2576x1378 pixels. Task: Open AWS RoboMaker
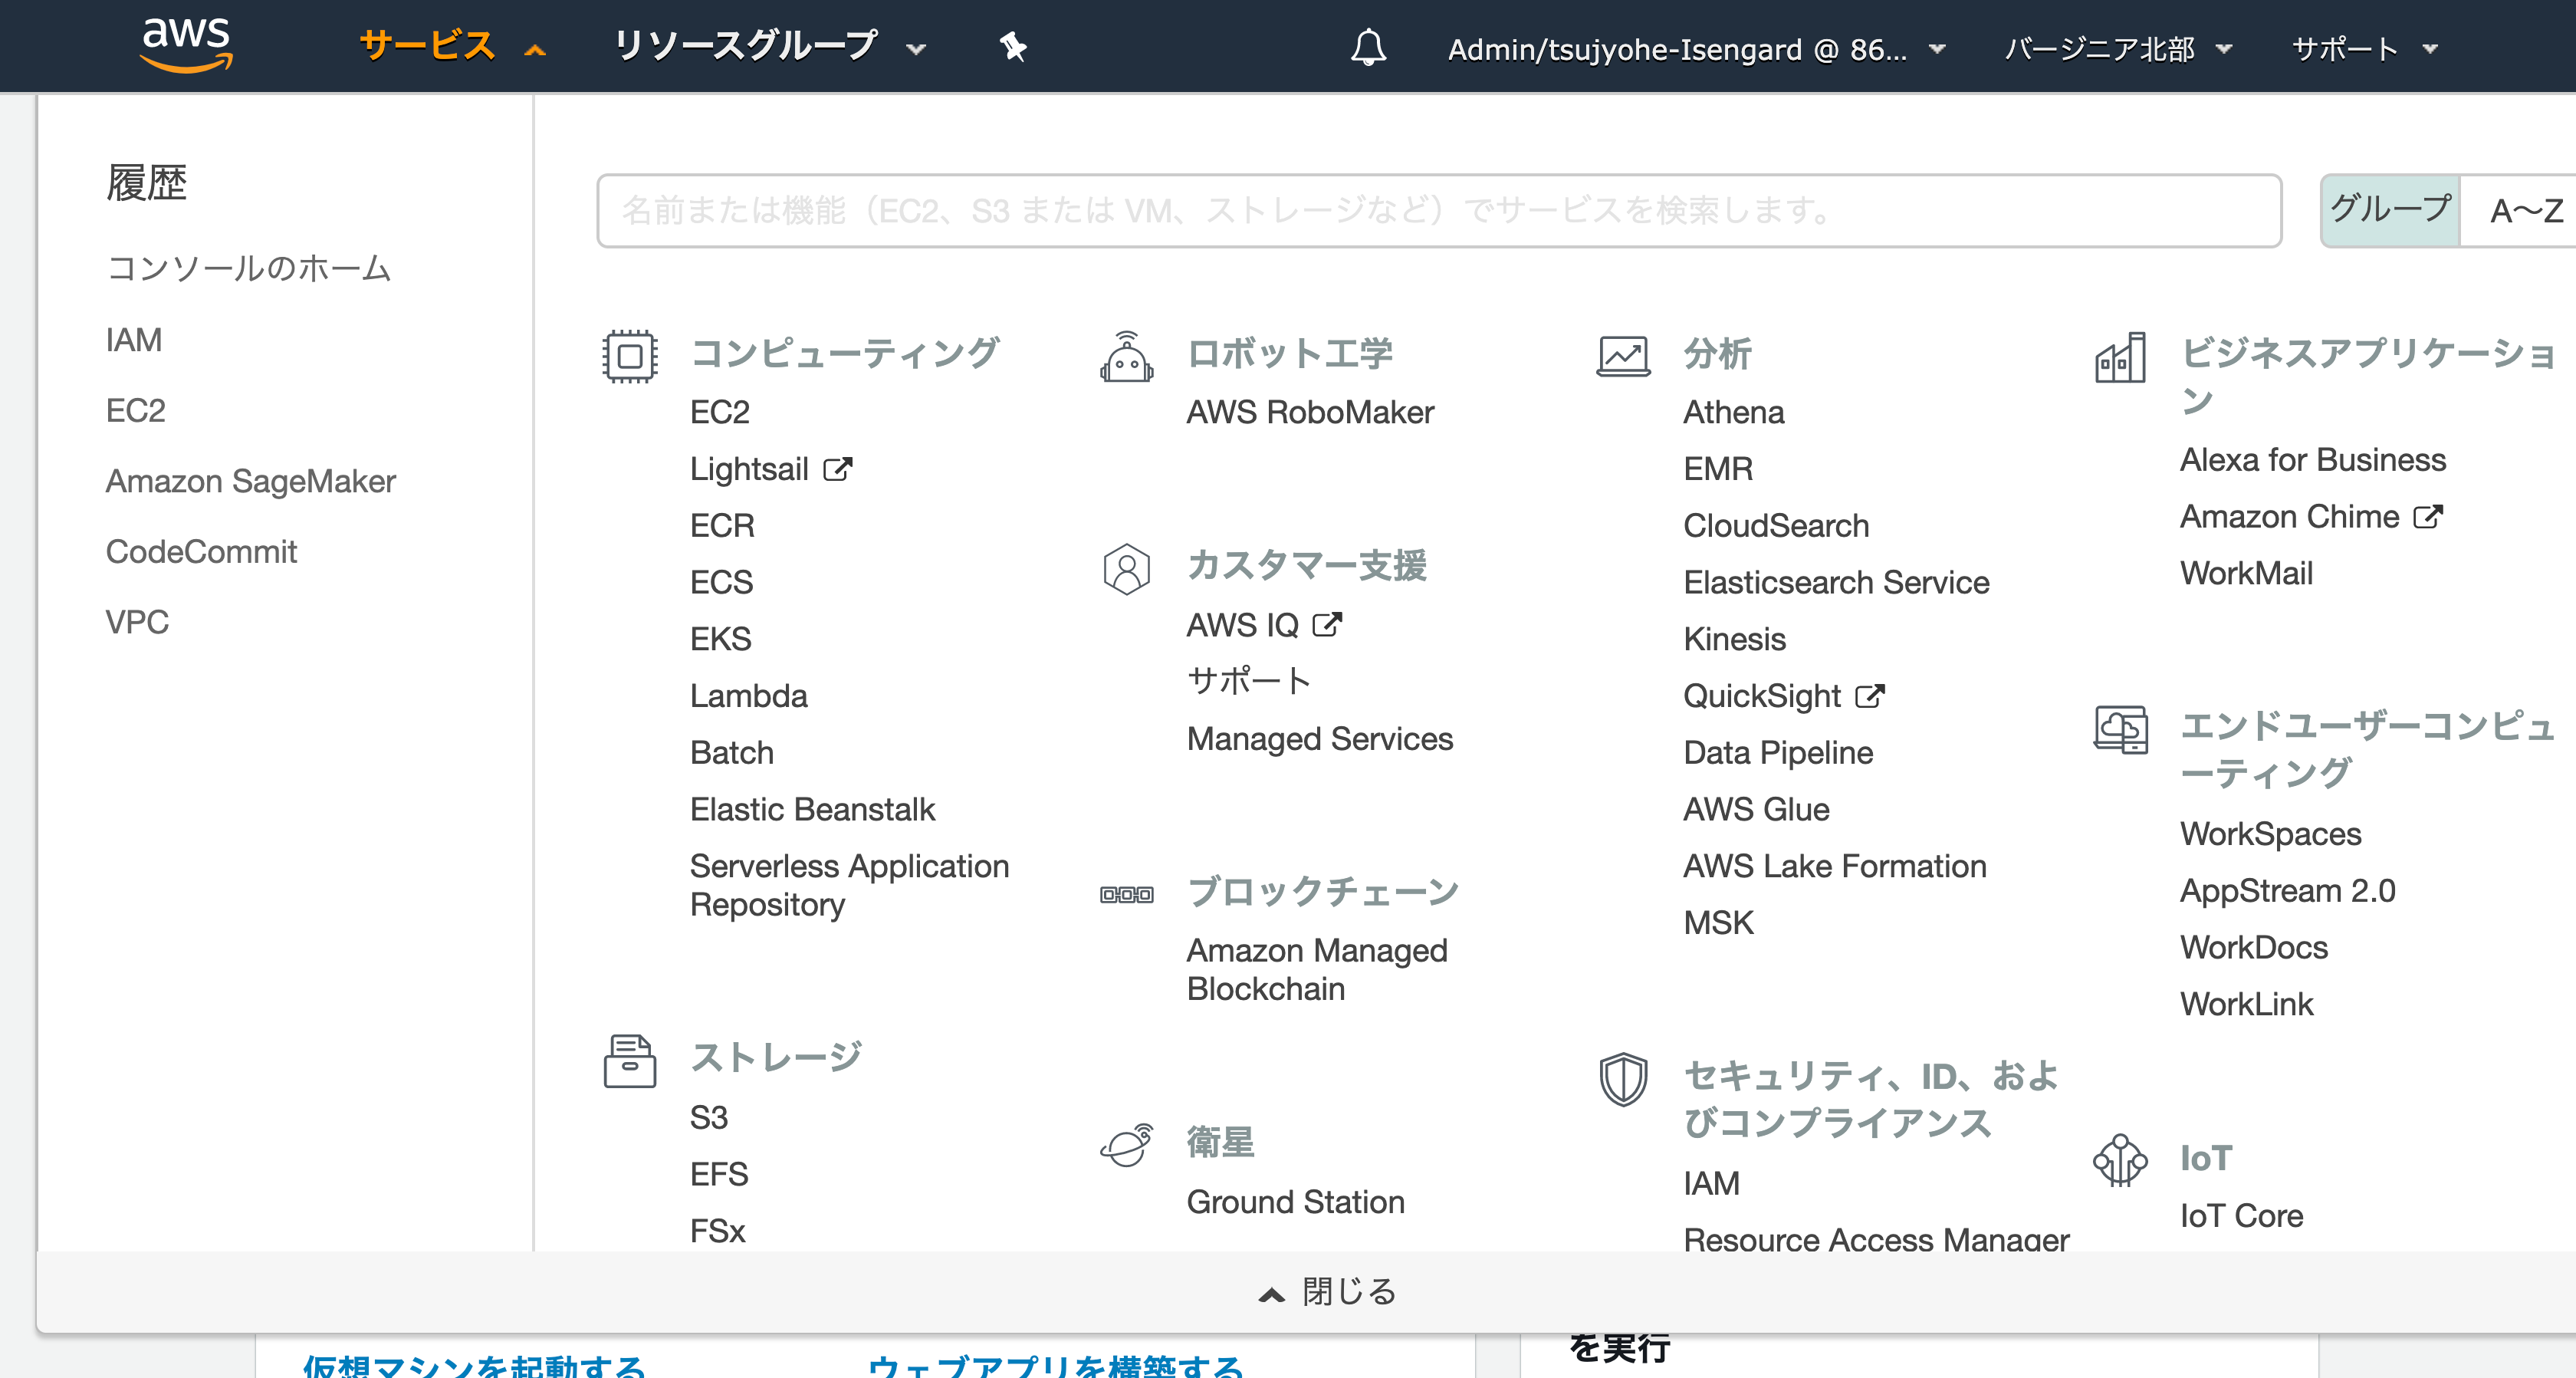(1310, 411)
